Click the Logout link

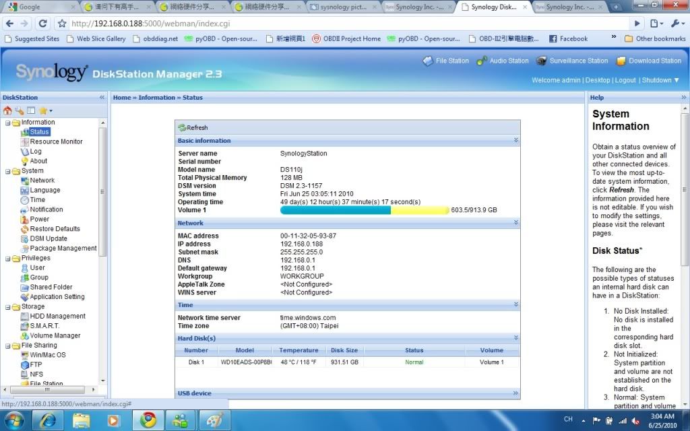click(625, 80)
